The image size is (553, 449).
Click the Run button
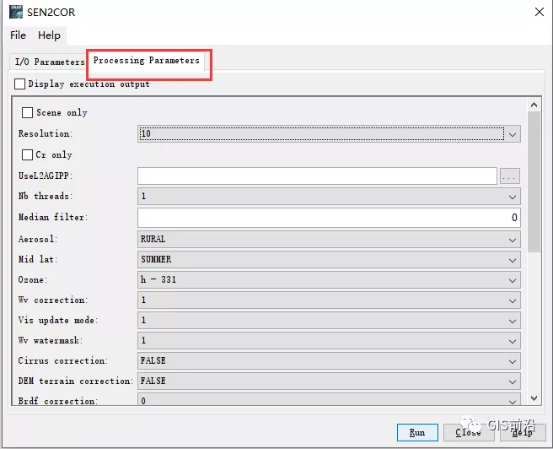(x=417, y=432)
